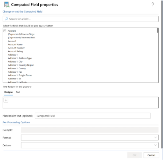Collapse the Account tree node

point(5,31)
